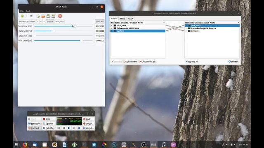Click the Wet Level value field
The height and width of the screenshot is (148, 264).
(x=99, y=41)
